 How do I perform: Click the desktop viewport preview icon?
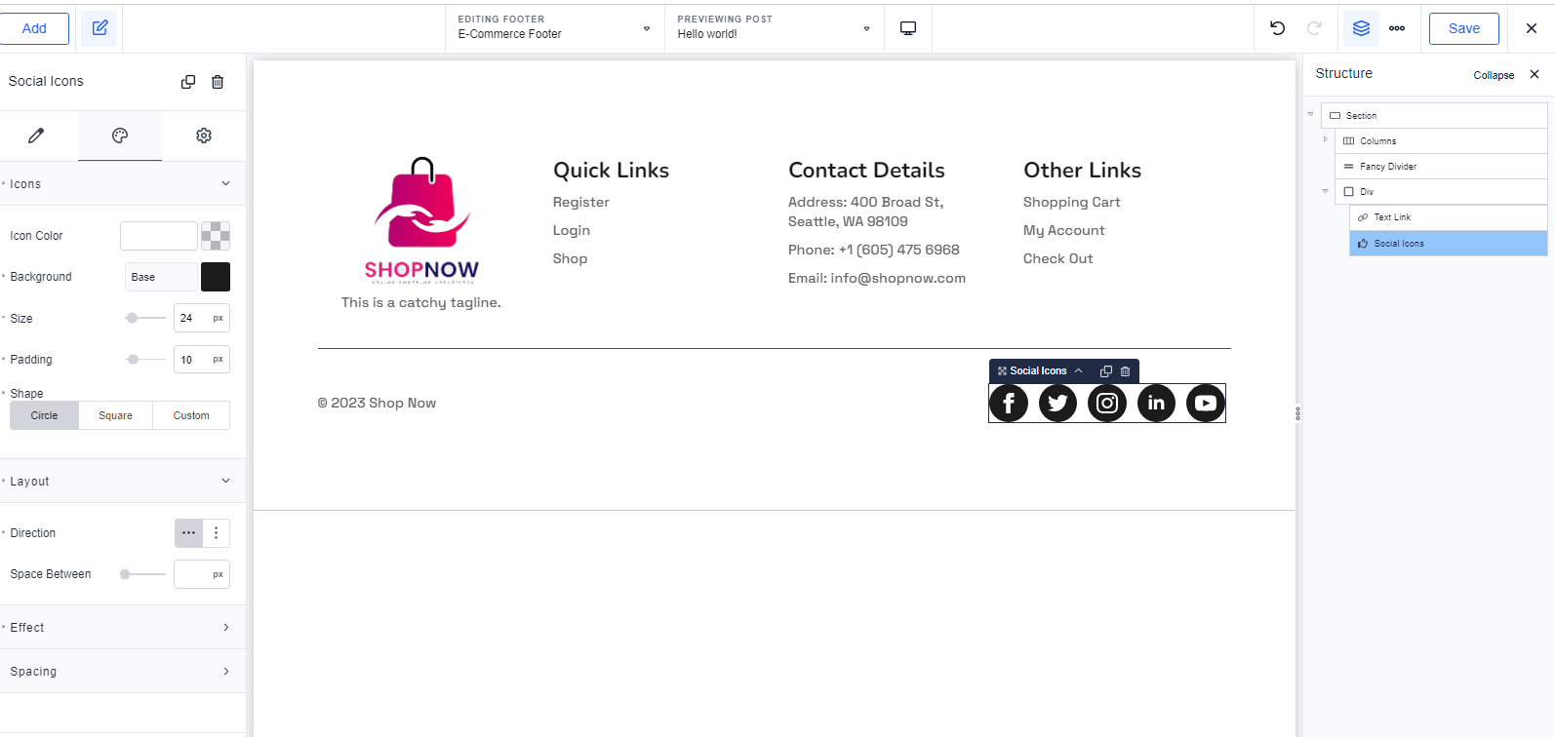click(908, 28)
